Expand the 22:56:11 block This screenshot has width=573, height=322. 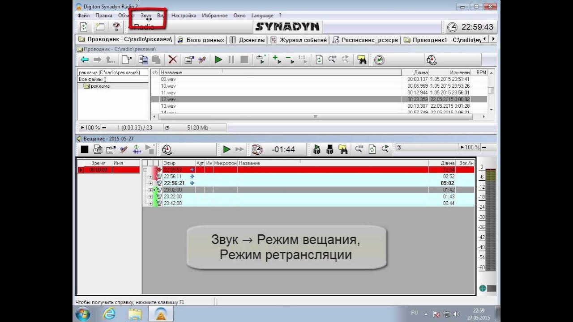click(x=151, y=177)
